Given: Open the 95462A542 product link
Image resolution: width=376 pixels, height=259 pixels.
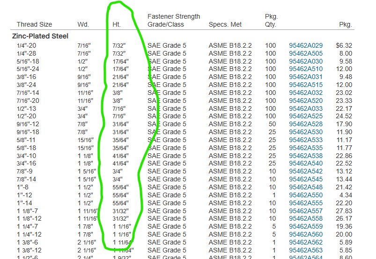Looking at the screenshot, I should click(x=306, y=171).
